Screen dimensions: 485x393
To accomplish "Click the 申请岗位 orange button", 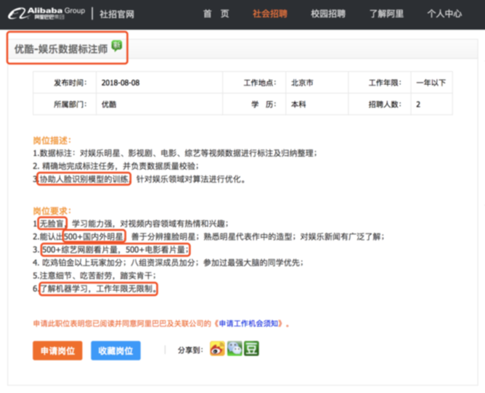I will [x=57, y=351].
